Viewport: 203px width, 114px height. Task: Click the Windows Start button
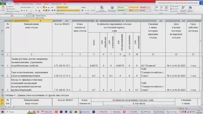click(x=2, y=112)
